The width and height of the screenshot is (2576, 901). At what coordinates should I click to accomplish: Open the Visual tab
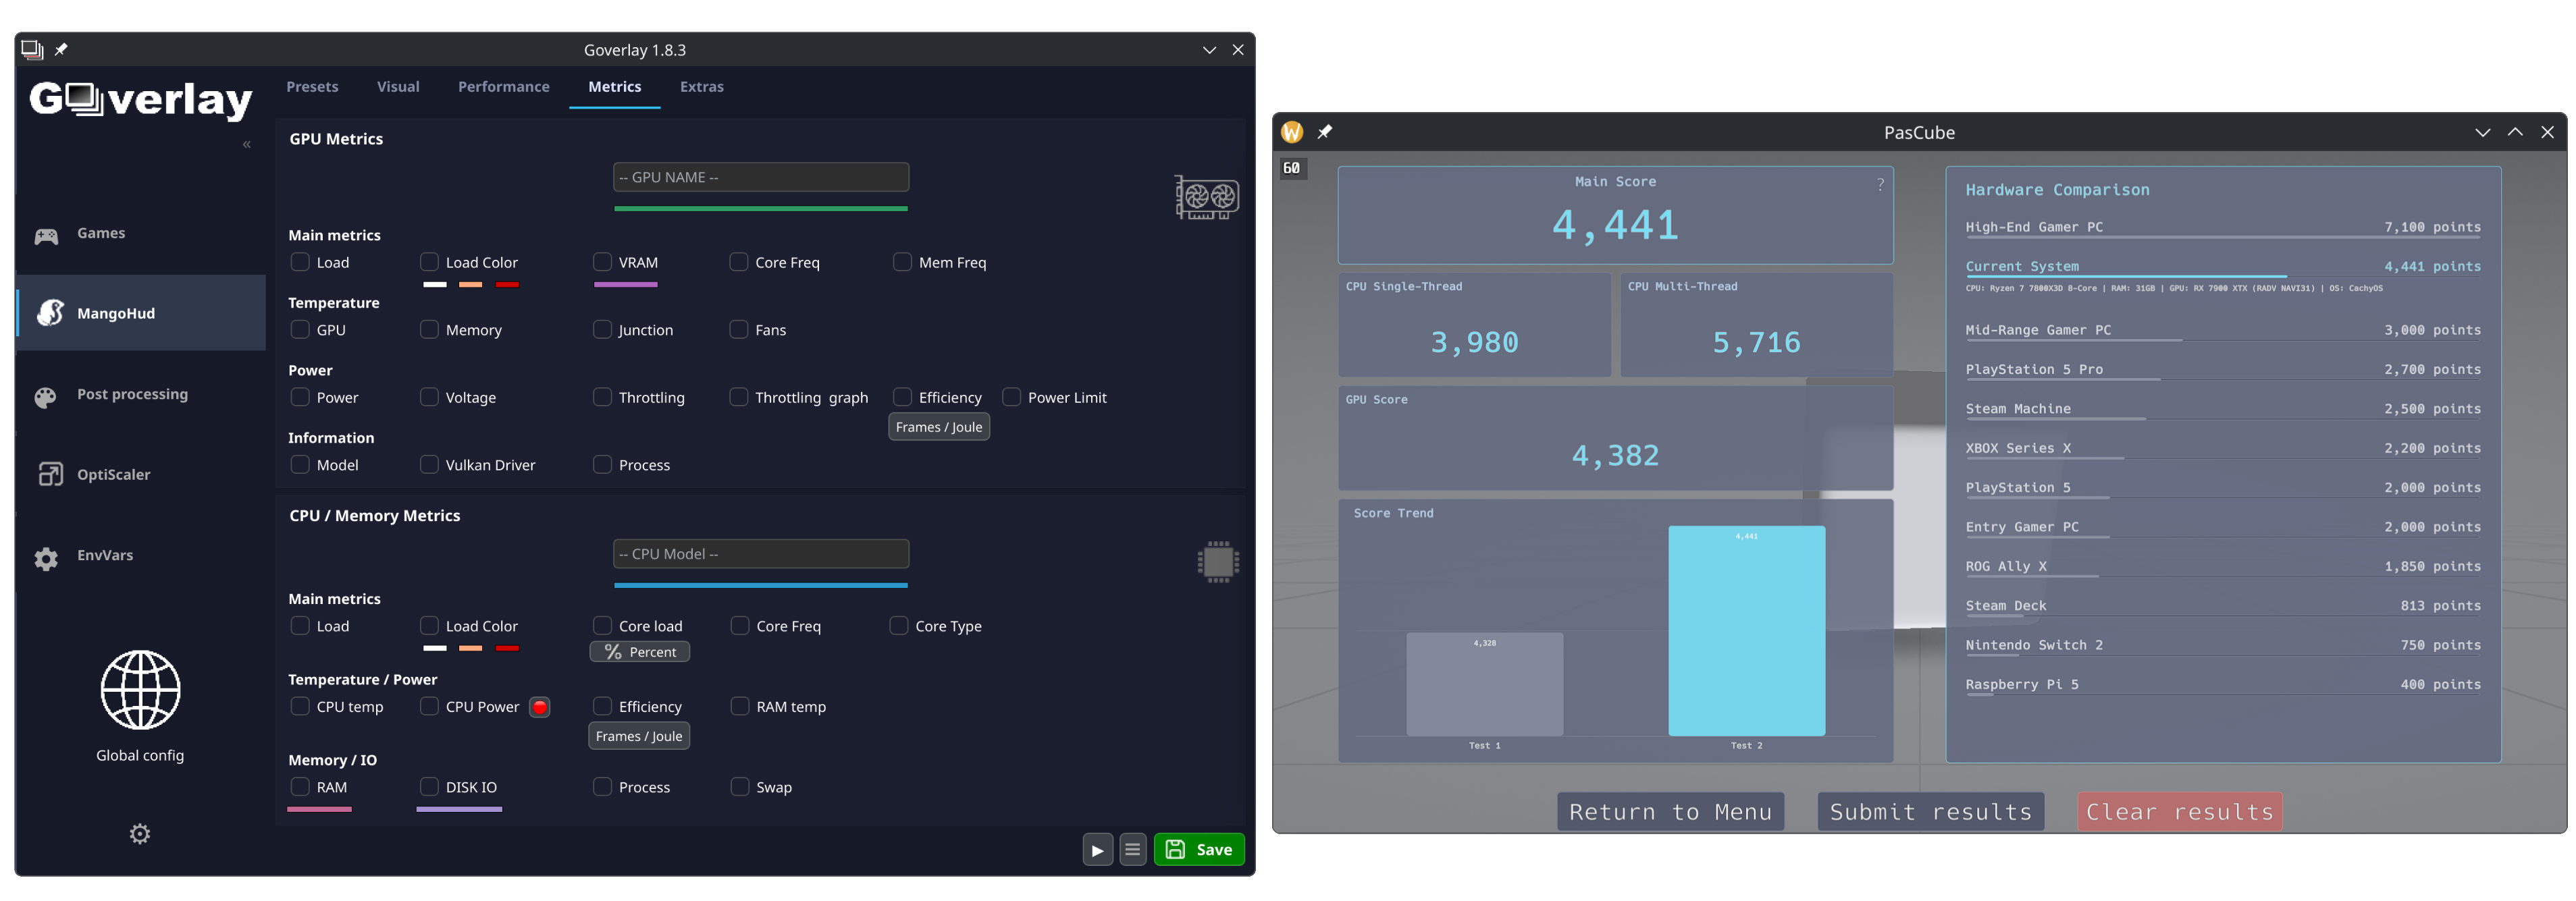(x=398, y=87)
